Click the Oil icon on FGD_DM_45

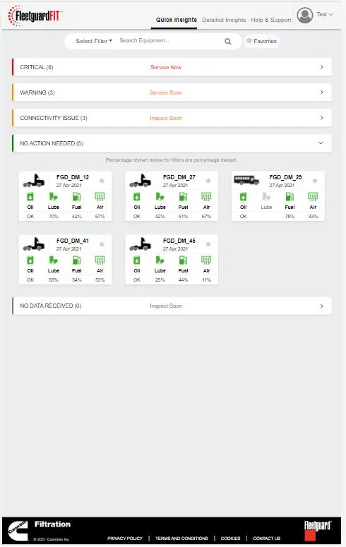137,260
